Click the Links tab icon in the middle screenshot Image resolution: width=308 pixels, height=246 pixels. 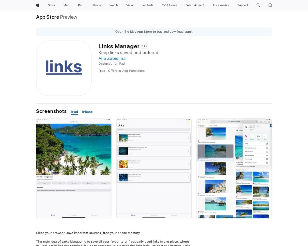(131, 215)
